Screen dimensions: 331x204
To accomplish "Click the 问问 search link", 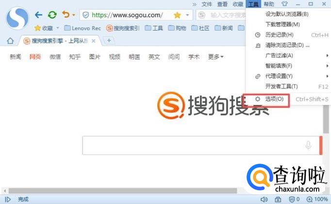I will coord(174,57).
